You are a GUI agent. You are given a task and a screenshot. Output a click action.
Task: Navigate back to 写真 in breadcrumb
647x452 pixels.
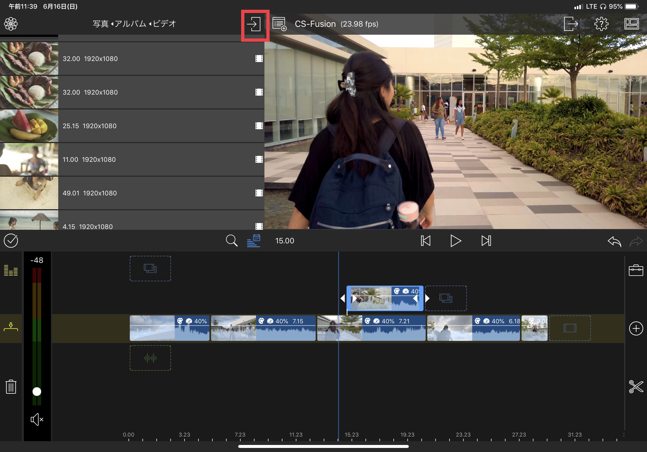(x=101, y=24)
